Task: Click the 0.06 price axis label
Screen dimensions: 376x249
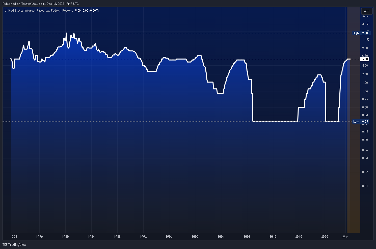Action: 365,150
